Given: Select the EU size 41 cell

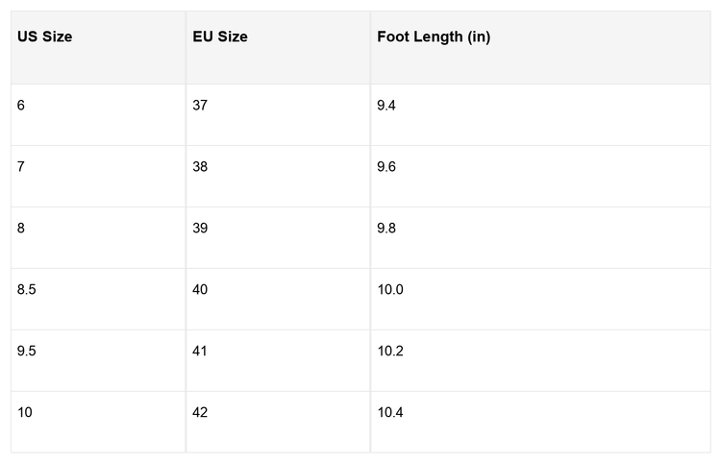Looking at the screenshot, I should point(200,351).
